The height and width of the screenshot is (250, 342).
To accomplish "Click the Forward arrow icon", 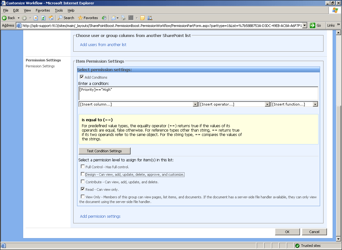I will [x=24, y=18].
